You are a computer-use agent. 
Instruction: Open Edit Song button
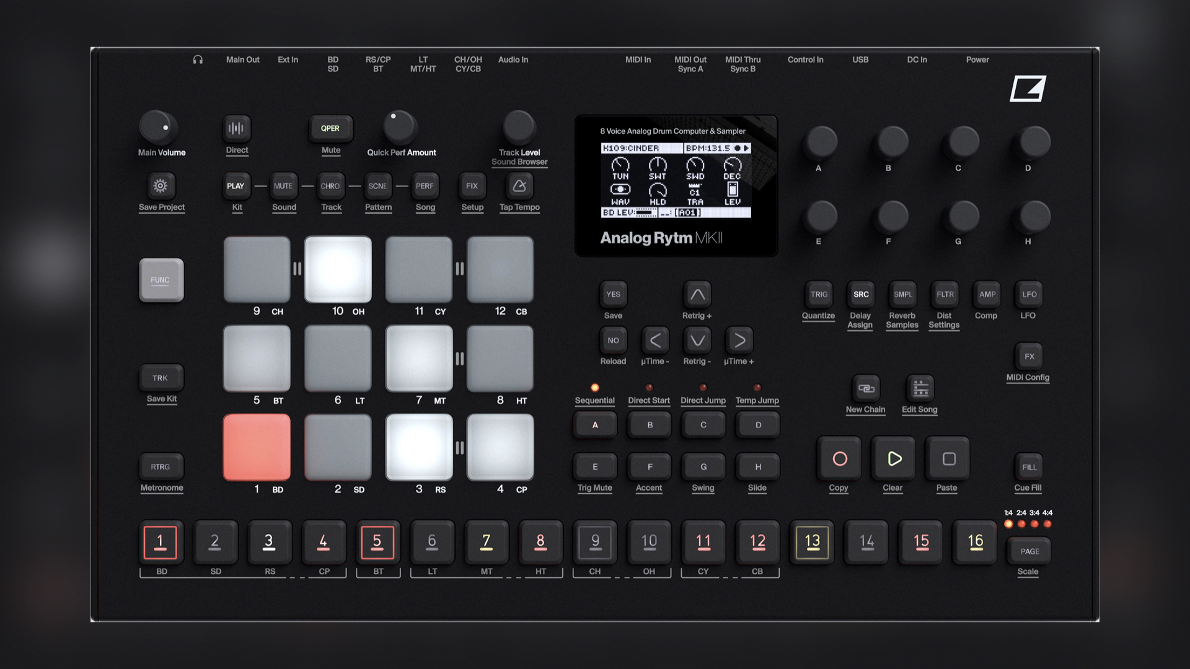tap(920, 388)
